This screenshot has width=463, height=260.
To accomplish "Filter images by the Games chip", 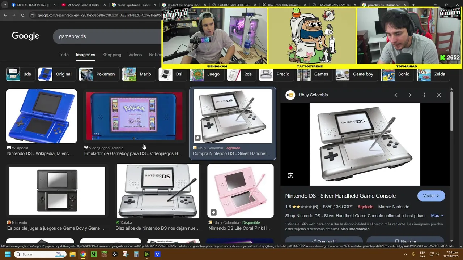I will (314, 74).
